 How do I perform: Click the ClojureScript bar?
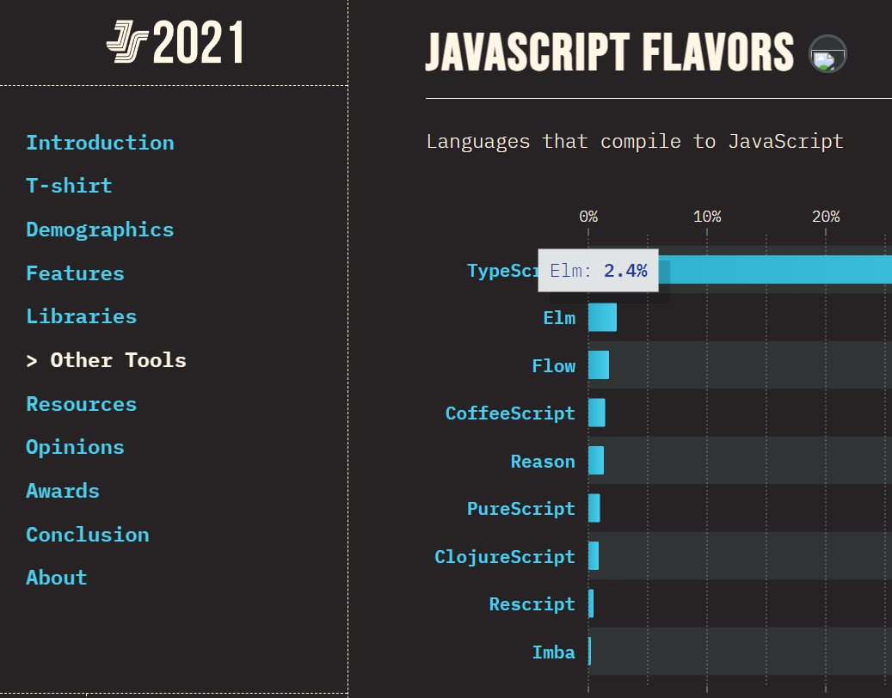594,556
